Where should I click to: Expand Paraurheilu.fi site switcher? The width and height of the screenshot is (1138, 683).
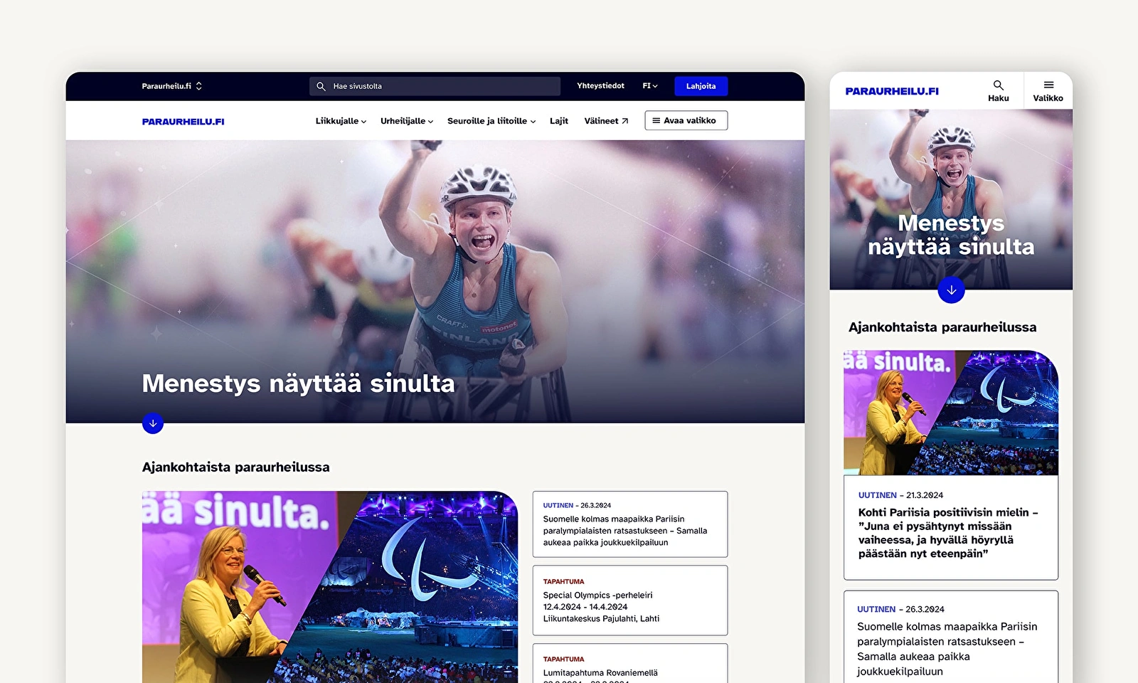(x=172, y=86)
